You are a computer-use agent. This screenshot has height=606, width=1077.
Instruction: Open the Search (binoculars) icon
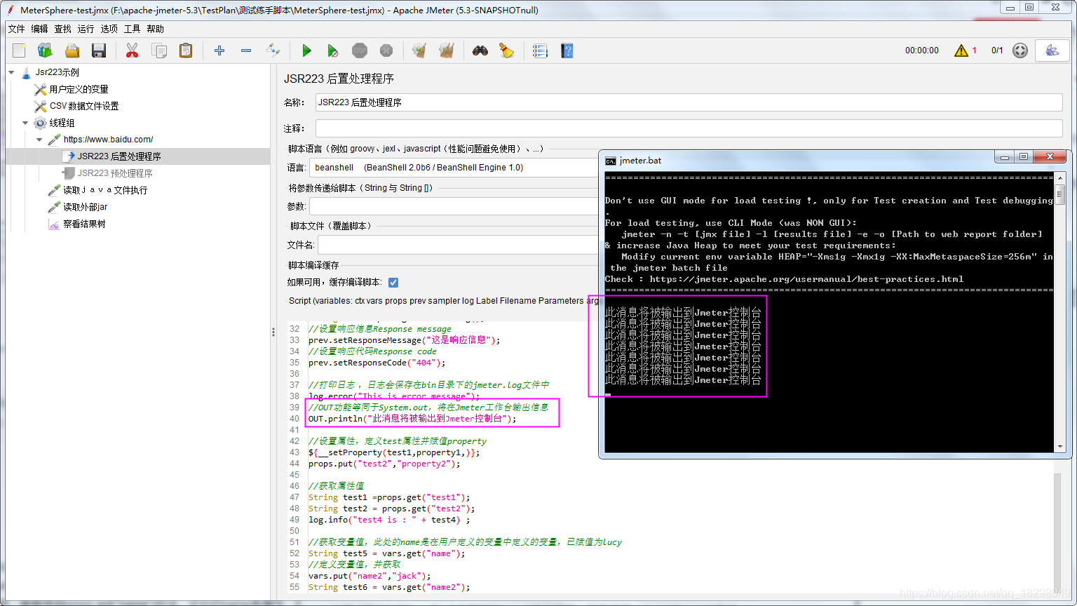[x=480, y=50]
